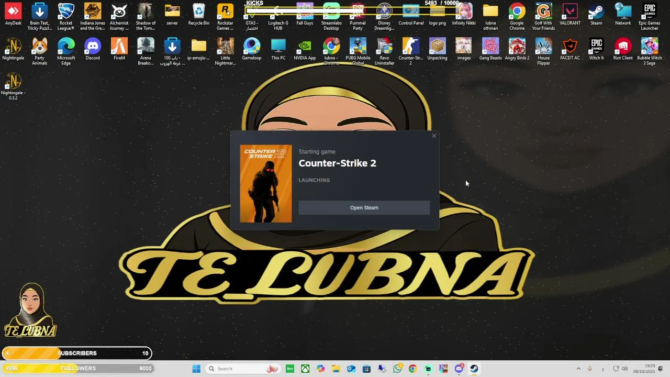Click the Network desktop icon

coord(623,15)
